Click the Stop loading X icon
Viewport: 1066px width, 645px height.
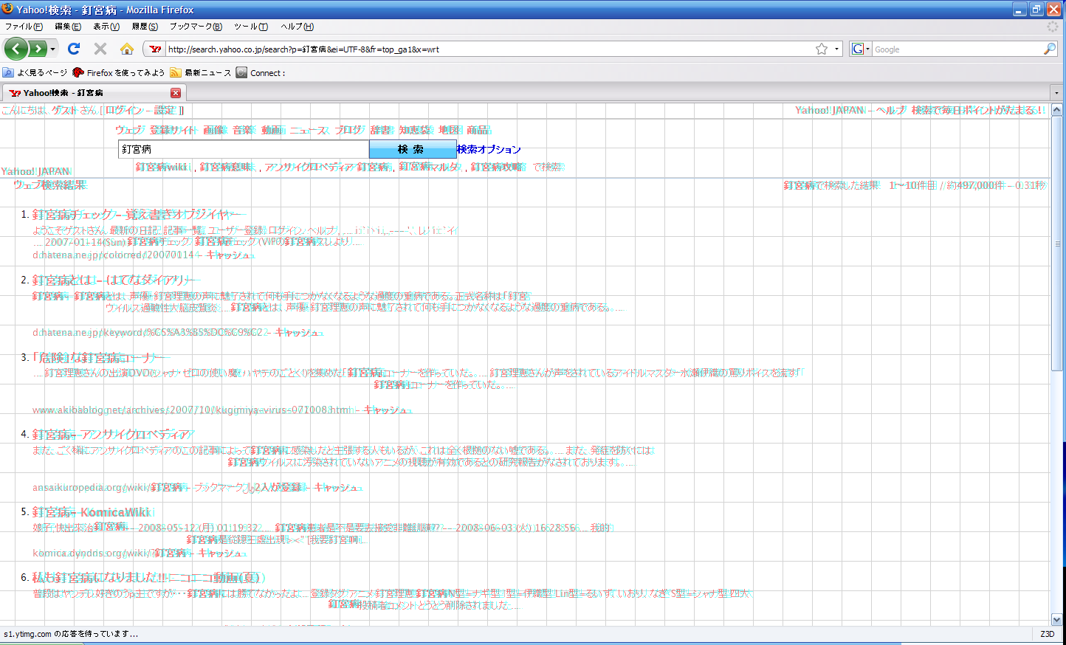(x=100, y=49)
